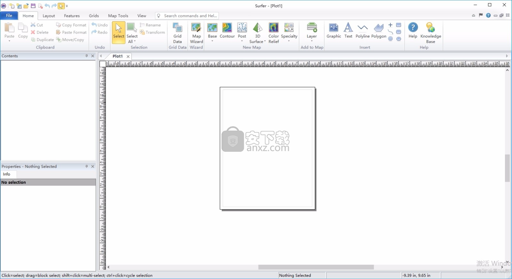Open the quick access toolbar customize arrow
The image size is (512, 279).
point(67,6)
